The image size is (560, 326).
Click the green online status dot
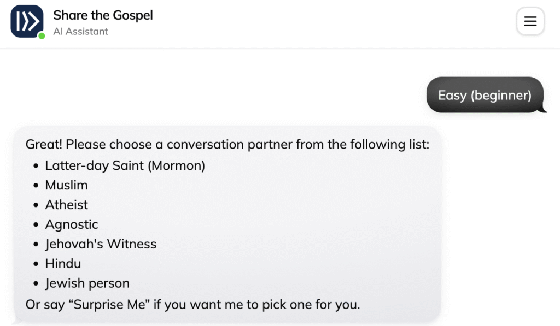[x=42, y=36]
